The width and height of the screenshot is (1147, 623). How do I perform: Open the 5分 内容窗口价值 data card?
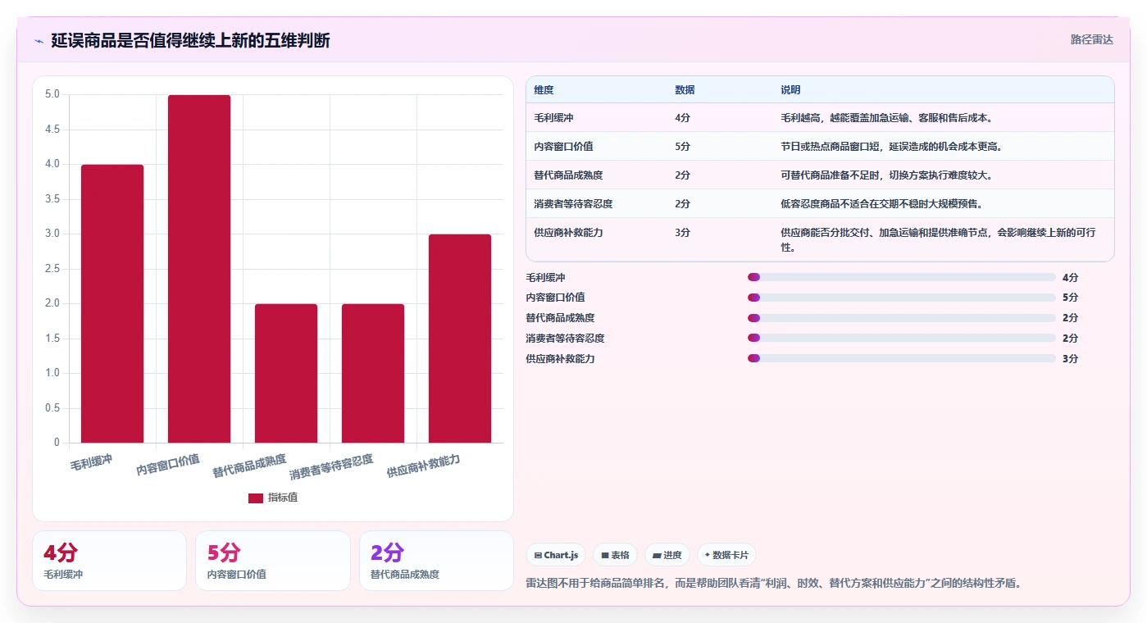272,561
